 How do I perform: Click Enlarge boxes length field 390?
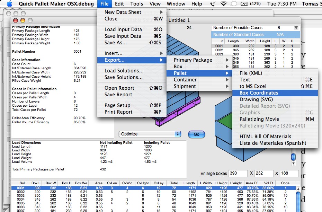(238, 174)
